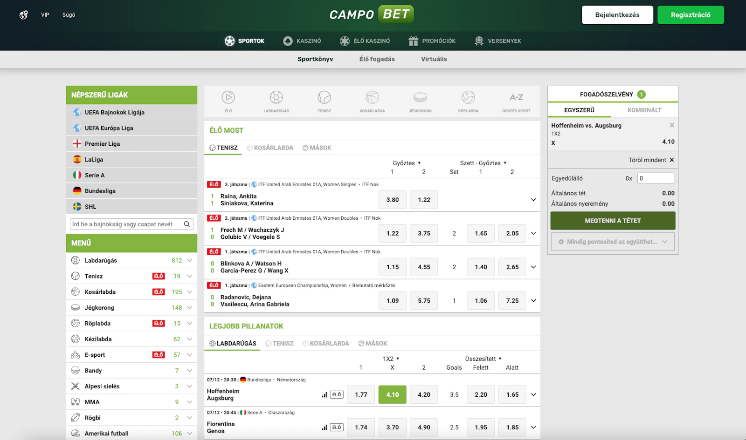Deselect the highlighted 4.10 X odds for Hoffenheim
The width and height of the screenshot is (746, 440).
click(392, 394)
